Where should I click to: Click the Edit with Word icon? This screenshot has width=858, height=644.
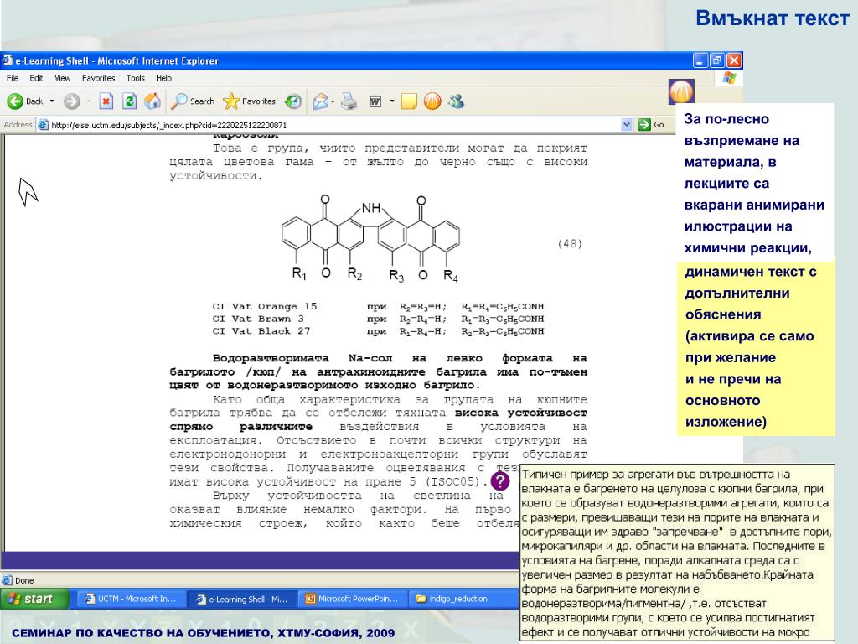click(375, 101)
